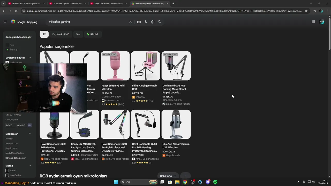331x186 pixels.
Task: Apply the Yeni filter chip
Action: click(78, 34)
